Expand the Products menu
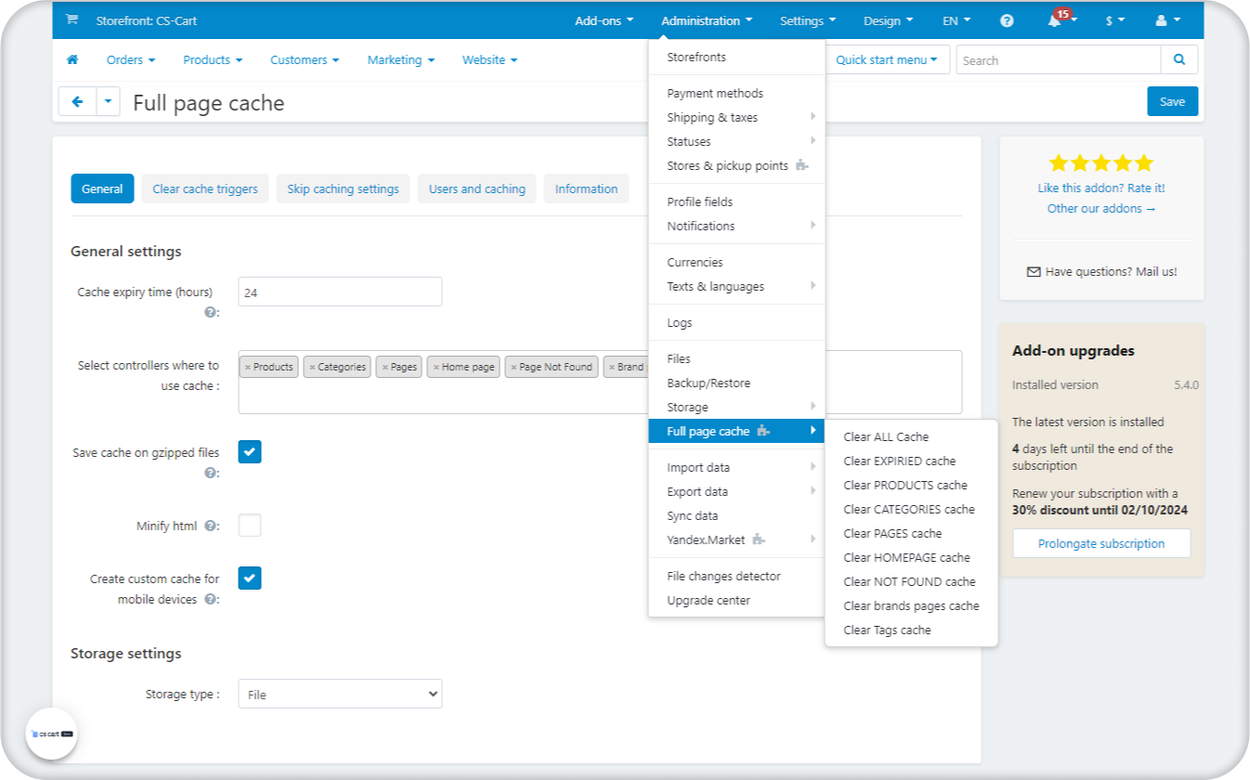Screen dimensions: 1250x780 pos(213,59)
